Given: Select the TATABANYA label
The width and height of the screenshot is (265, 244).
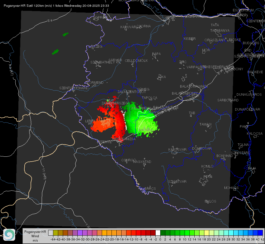Looking at the screenshot, I should click(x=220, y=30).
